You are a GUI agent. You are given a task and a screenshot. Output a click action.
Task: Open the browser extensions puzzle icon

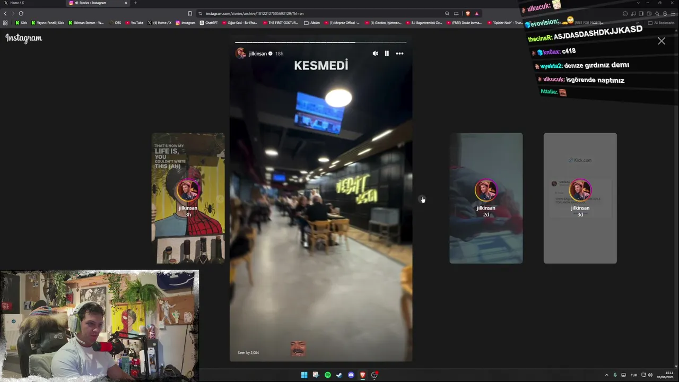[625, 13]
